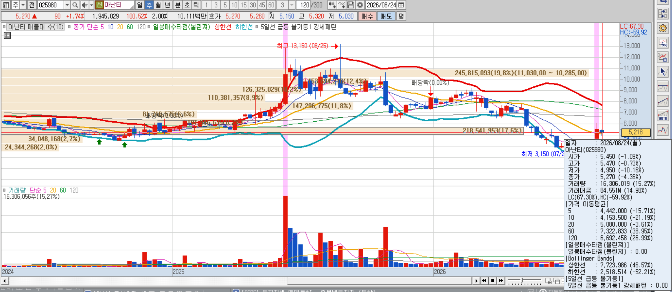672x292 pixels.
Task: Click the overlapping windows icon beside the slider
Action: (x=557, y=281)
